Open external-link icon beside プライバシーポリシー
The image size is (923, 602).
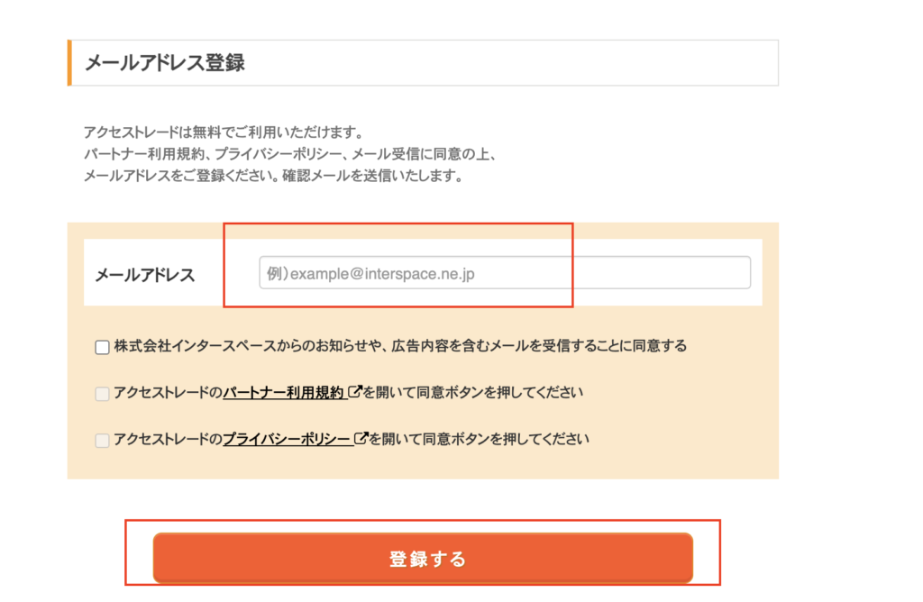tap(361, 438)
